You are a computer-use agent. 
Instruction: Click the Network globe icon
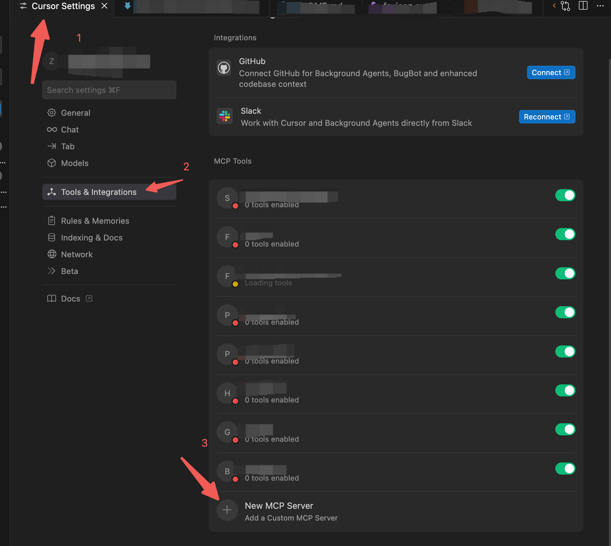52,254
